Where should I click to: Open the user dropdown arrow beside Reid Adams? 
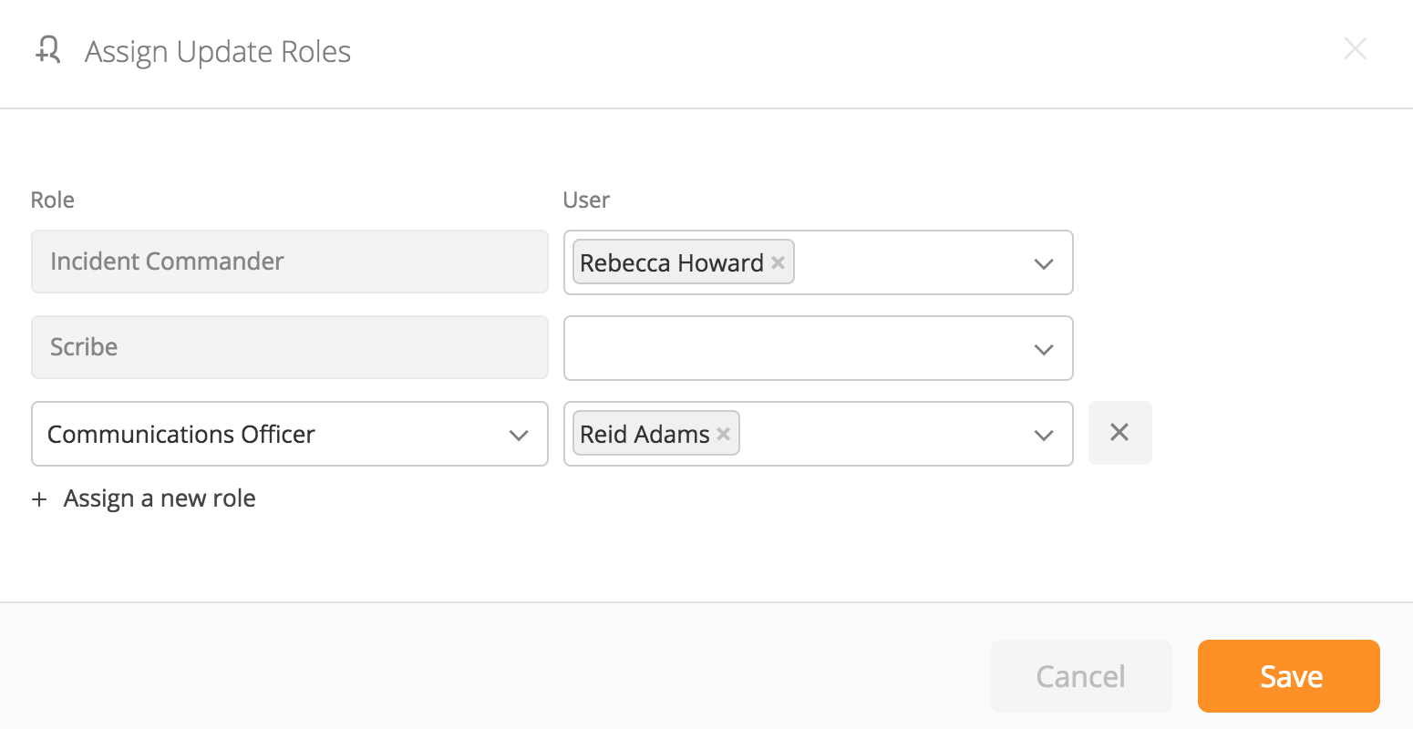point(1044,435)
